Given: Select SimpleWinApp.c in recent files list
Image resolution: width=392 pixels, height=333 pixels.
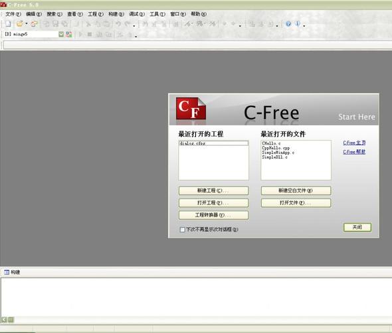Looking at the screenshot, I should 278,153.
